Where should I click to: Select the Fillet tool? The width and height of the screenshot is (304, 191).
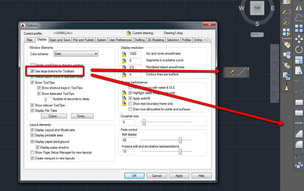[299, 144]
